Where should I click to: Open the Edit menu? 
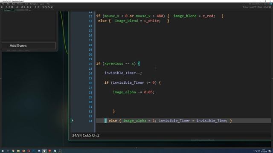(x=8, y=4)
